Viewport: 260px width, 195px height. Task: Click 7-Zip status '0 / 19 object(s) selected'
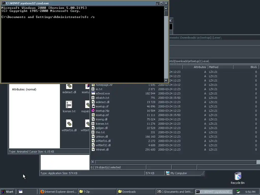tap(106, 167)
